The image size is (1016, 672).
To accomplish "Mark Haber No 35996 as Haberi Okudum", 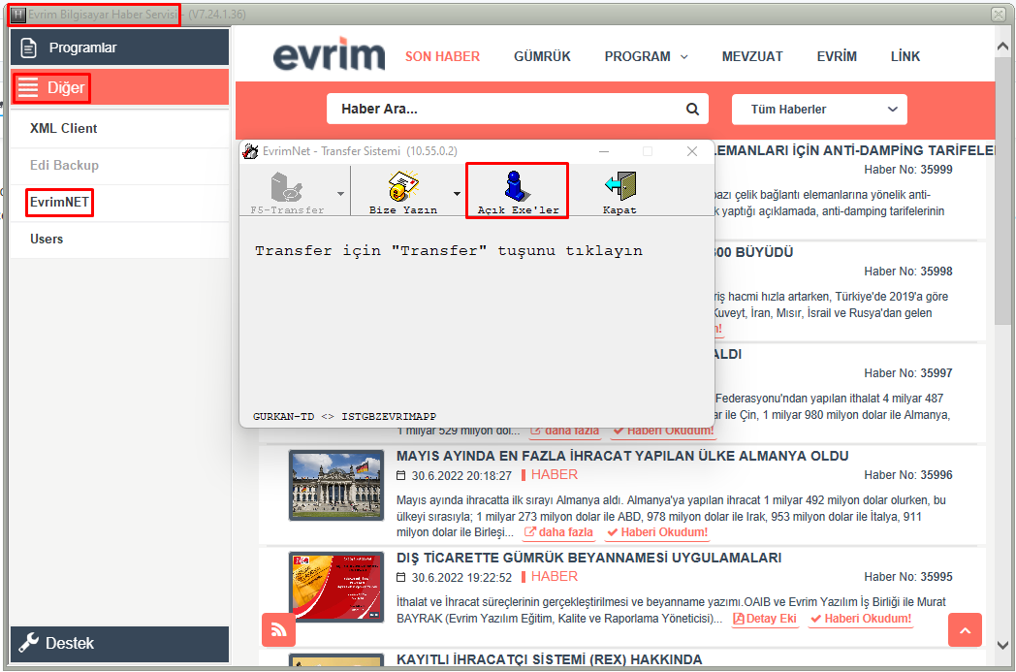I will [x=657, y=532].
